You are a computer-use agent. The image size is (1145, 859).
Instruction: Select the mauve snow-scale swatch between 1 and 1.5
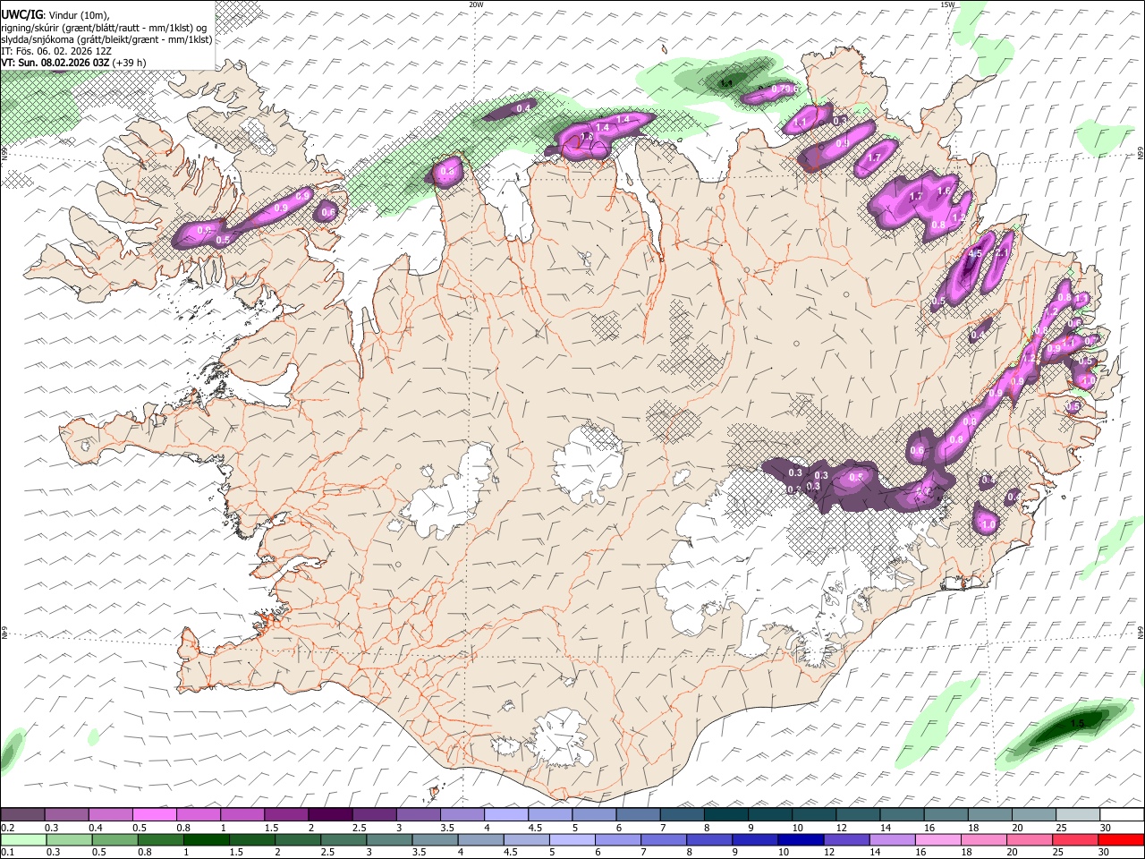click(242, 814)
